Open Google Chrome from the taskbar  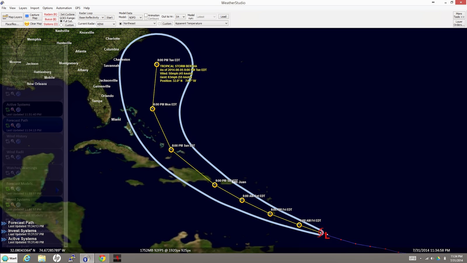click(x=102, y=258)
